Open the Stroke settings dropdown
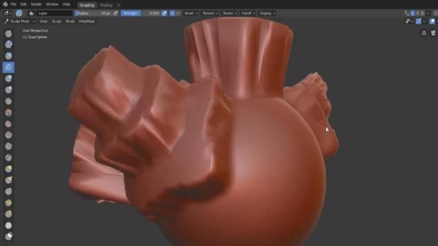Viewport: 438px width, 246px height. (x=229, y=13)
